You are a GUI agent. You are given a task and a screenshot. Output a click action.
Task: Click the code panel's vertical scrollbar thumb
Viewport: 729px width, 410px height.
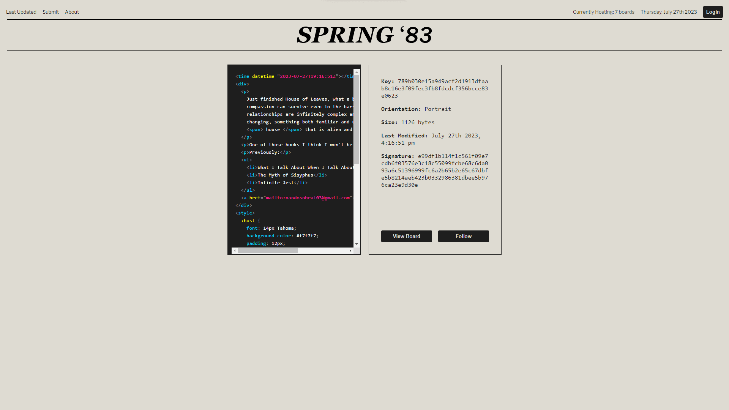pyautogui.click(x=357, y=120)
